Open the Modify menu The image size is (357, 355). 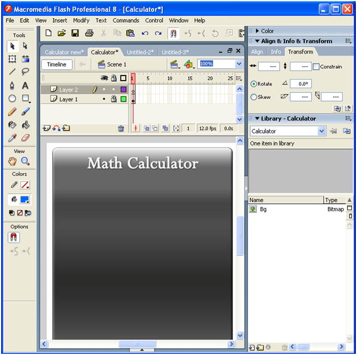click(81, 20)
